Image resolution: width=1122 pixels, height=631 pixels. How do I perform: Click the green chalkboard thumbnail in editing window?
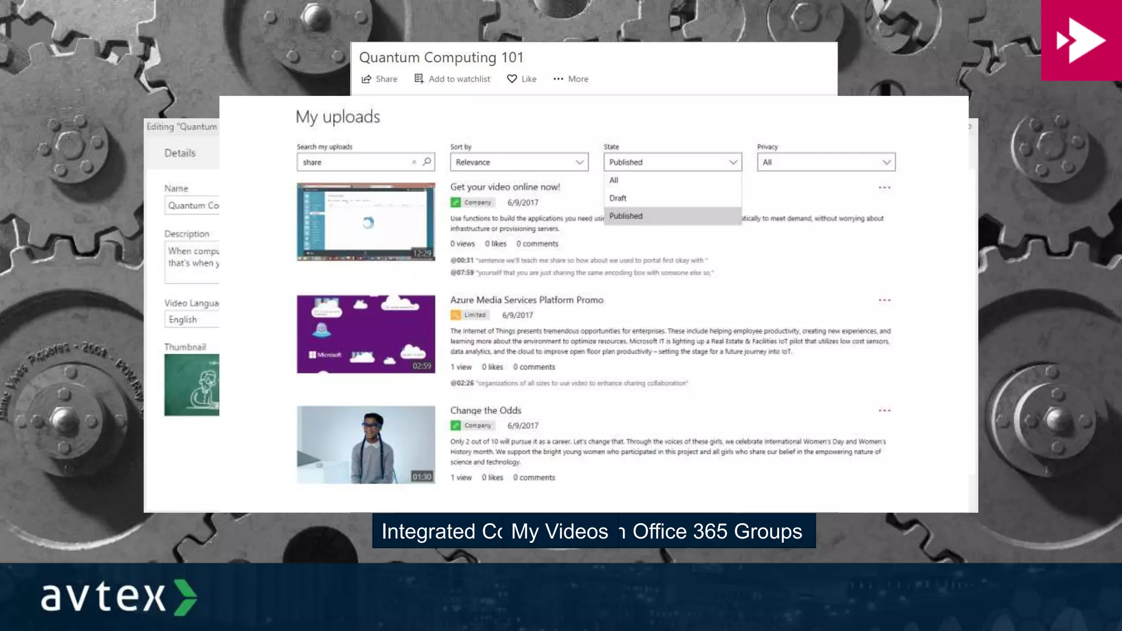192,385
